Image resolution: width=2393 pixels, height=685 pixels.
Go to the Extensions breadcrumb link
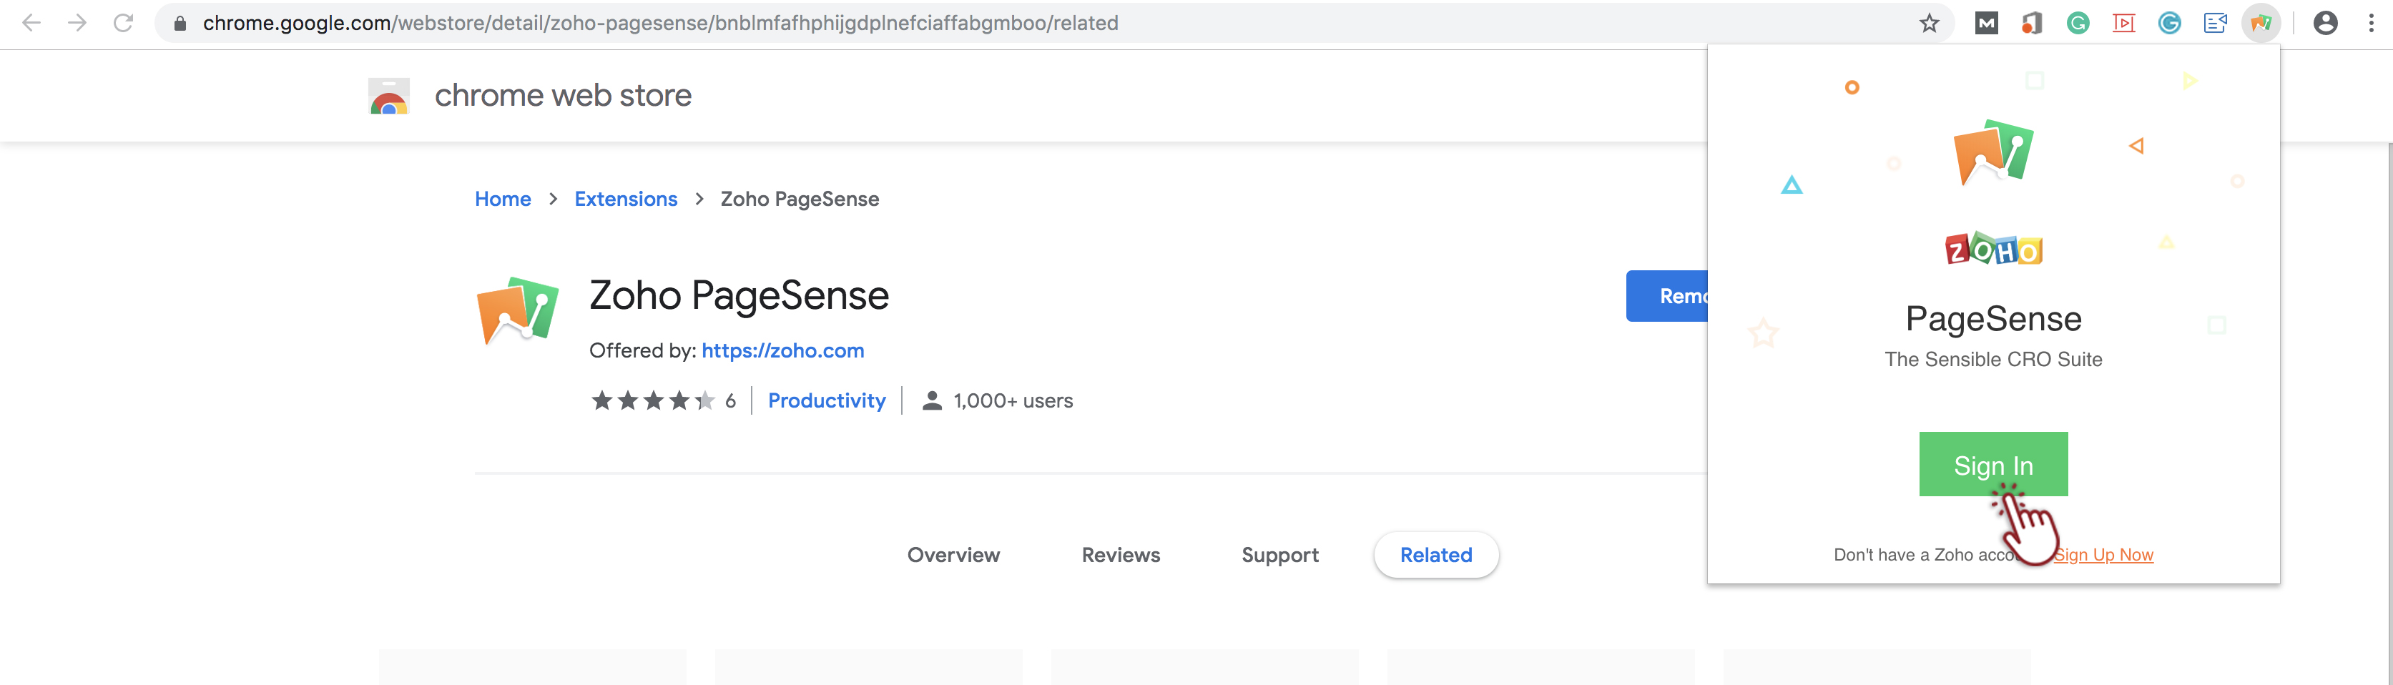tap(625, 199)
